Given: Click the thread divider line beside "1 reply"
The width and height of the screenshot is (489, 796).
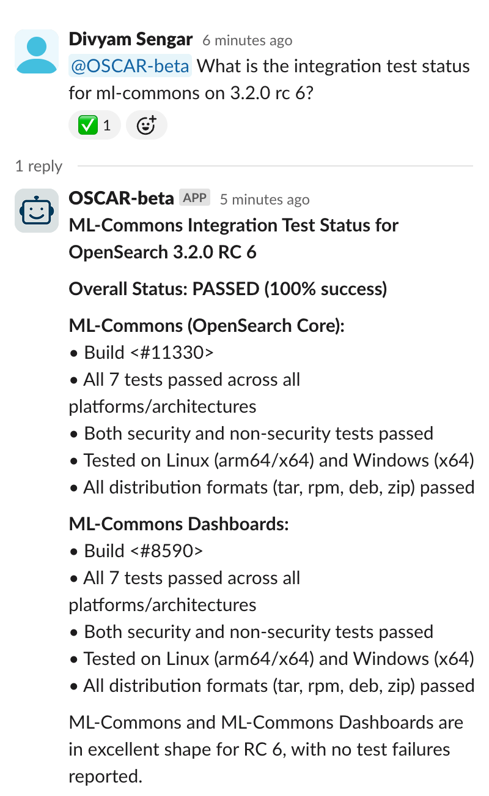Looking at the screenshot, I should pyautogui.click(x=275, y=166).
